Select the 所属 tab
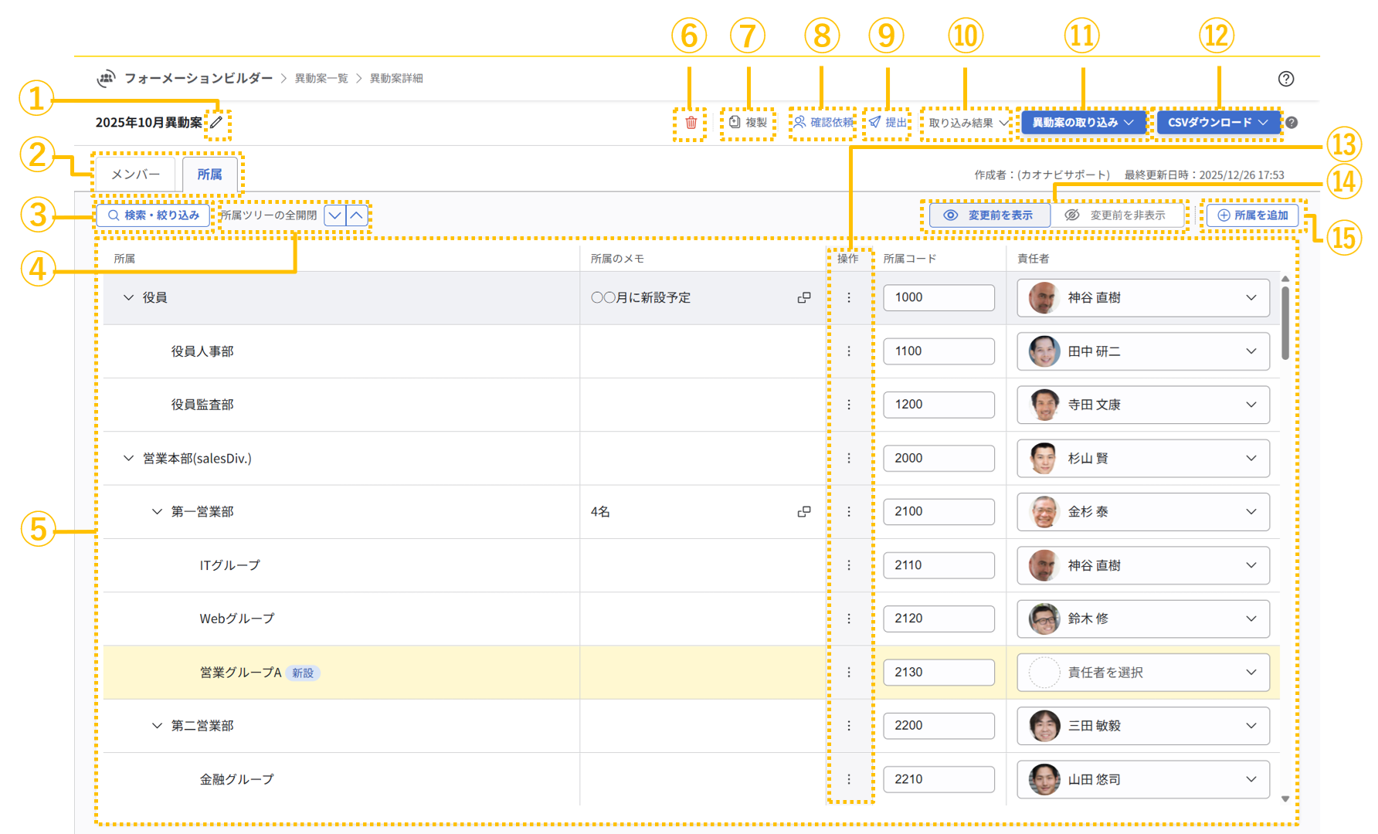Image resolution: width=1378 pixels, height=834 pixels. point(209,175)
